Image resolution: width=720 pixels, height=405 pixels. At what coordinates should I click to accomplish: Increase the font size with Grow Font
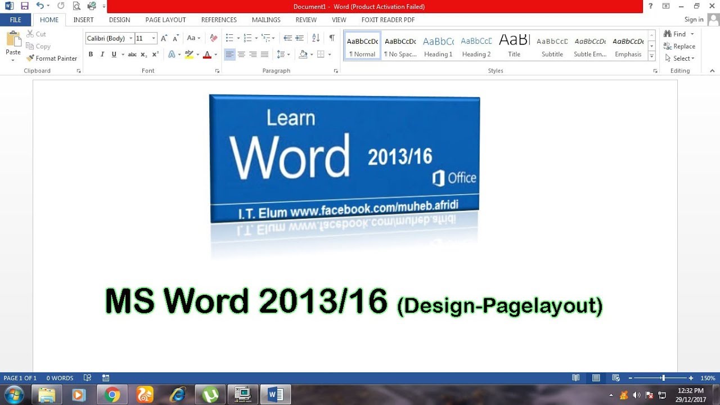coord(164,38)
